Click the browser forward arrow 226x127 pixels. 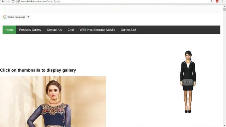coord(8,1)
